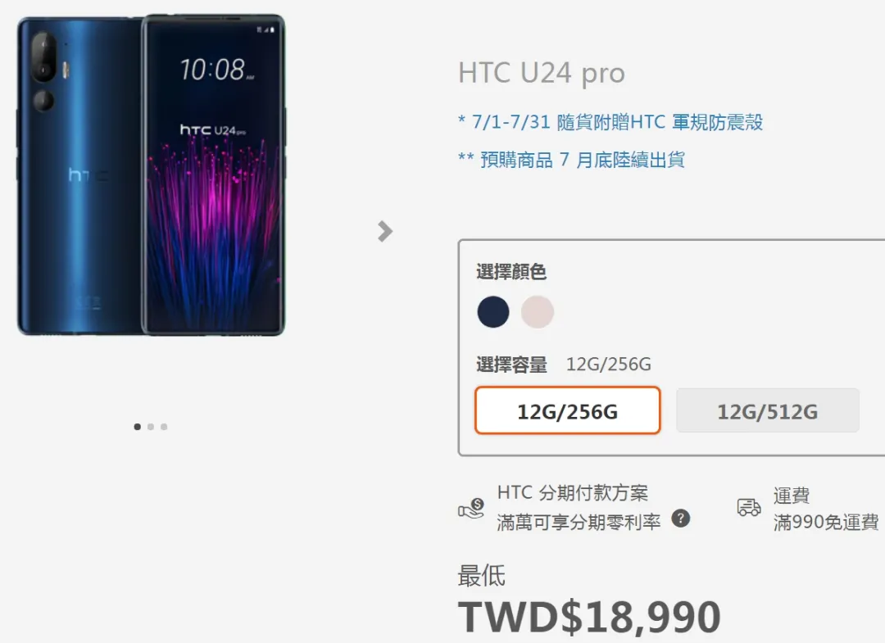This screenshot has height=643, width=885.
Task: Go to third carousel dot
Action: click(x=164, y=427)
